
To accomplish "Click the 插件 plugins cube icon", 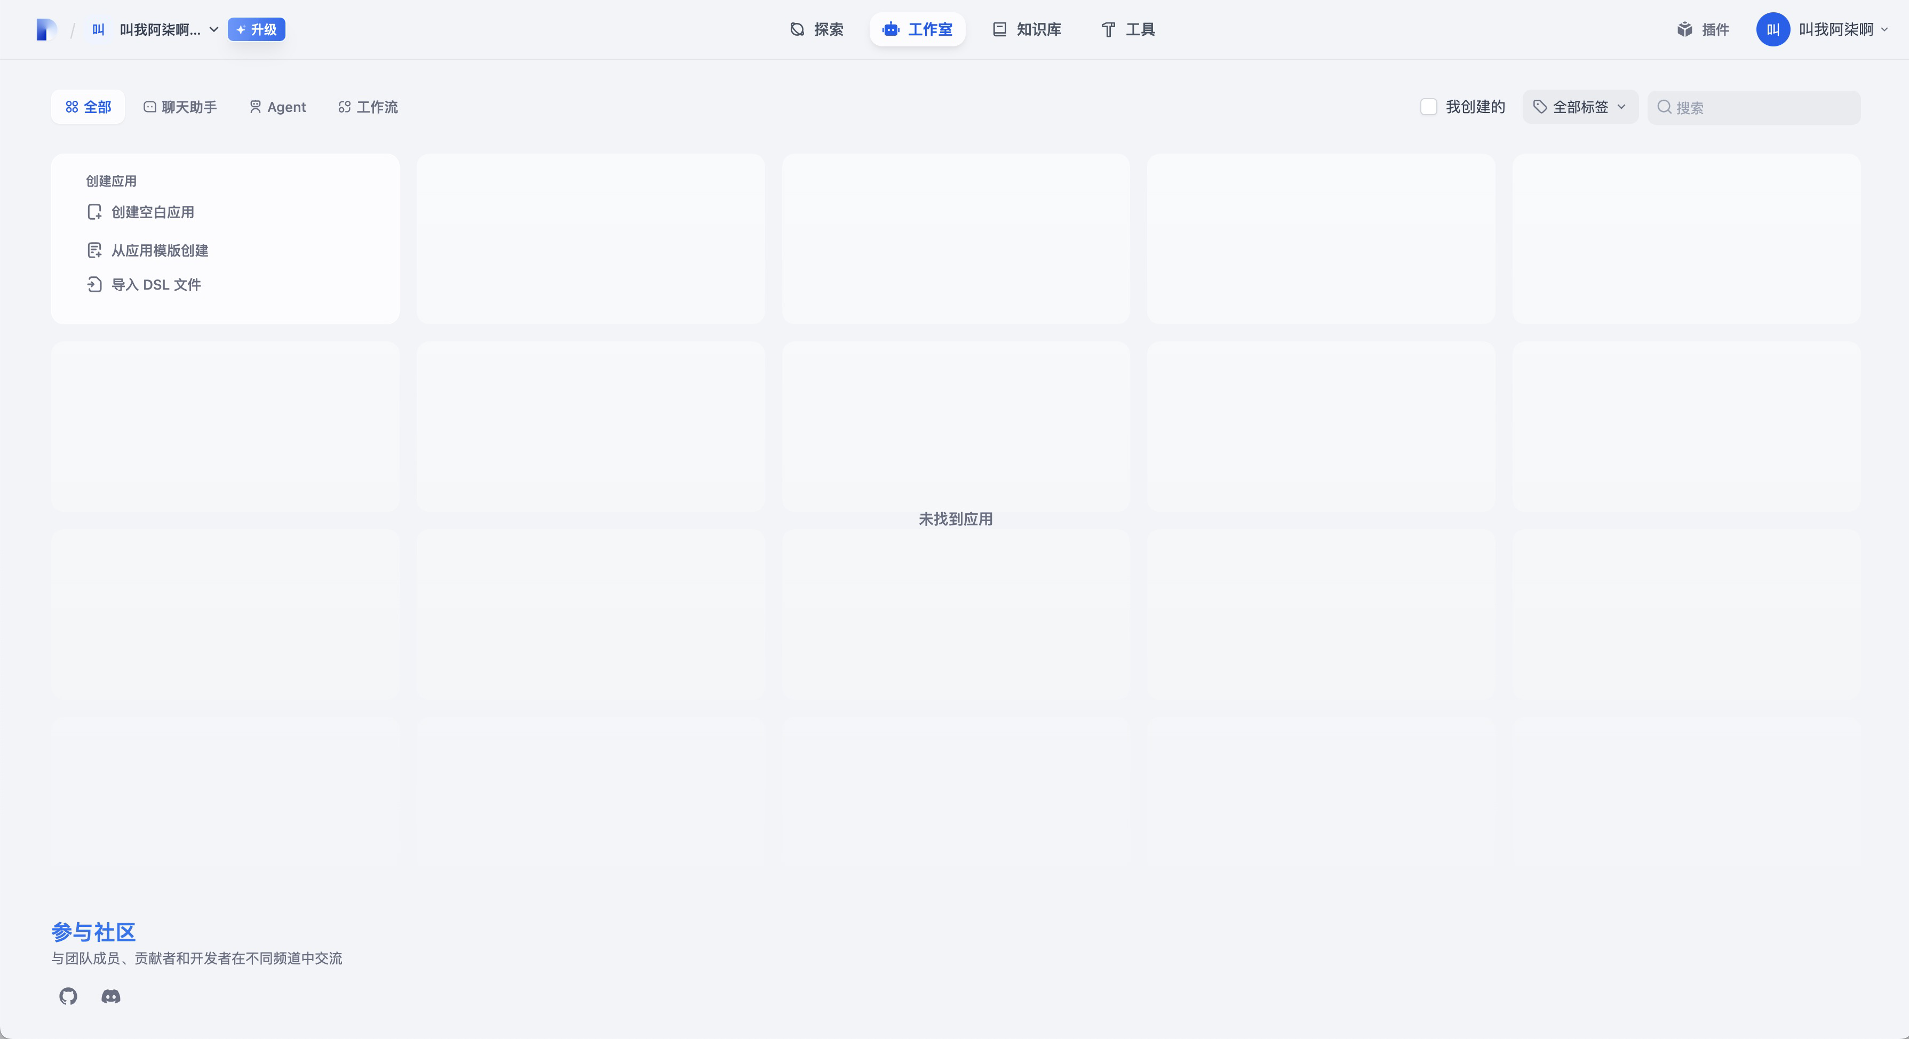I will pos(1684,30).
